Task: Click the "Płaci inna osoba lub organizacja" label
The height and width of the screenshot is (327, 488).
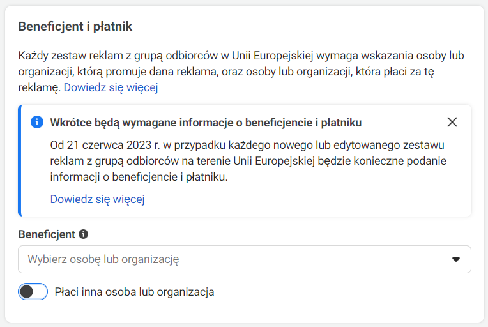Action: (134, 292)
